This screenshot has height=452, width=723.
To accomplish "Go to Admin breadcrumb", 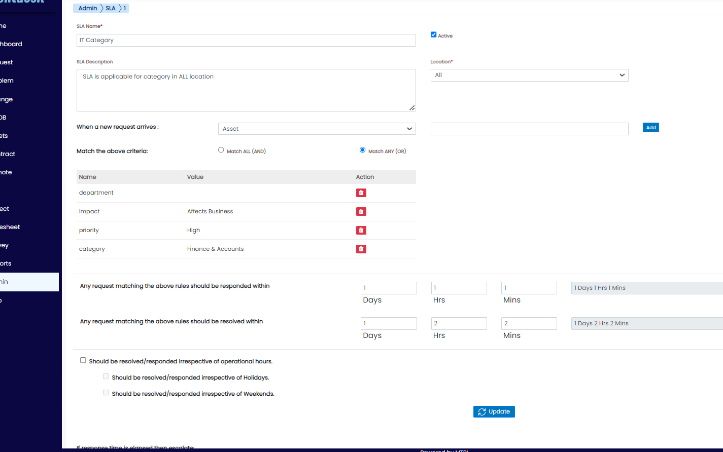I will pos(87,8).
